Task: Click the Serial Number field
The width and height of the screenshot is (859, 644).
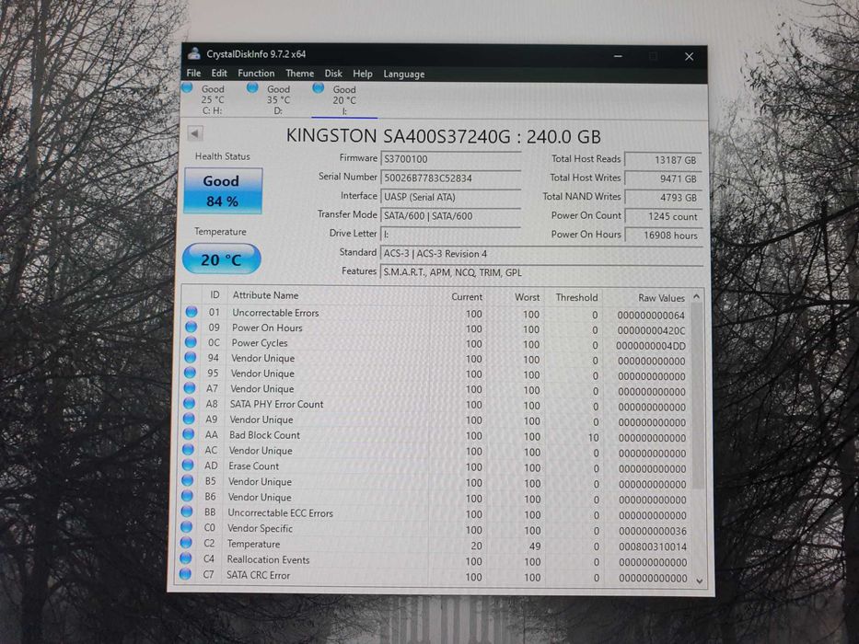Action: 450,178
